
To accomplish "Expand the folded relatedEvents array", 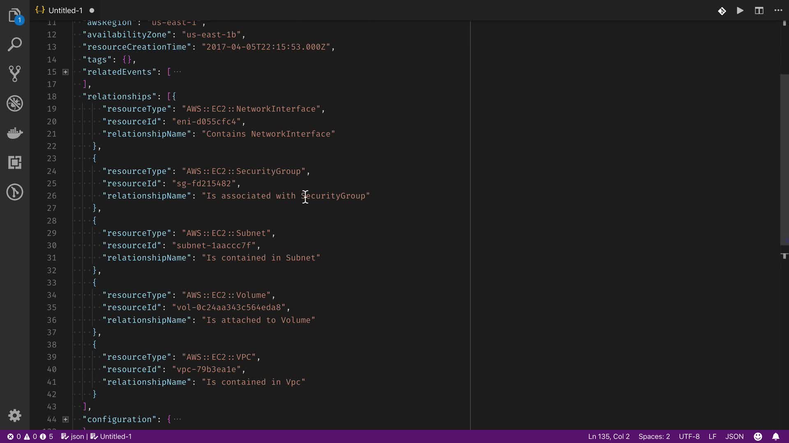I will point(65,72).
